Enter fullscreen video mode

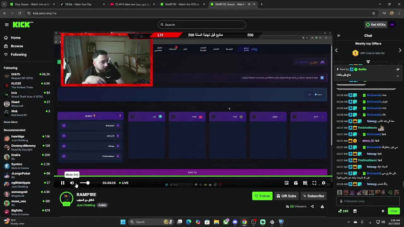[x=314, y=183]
